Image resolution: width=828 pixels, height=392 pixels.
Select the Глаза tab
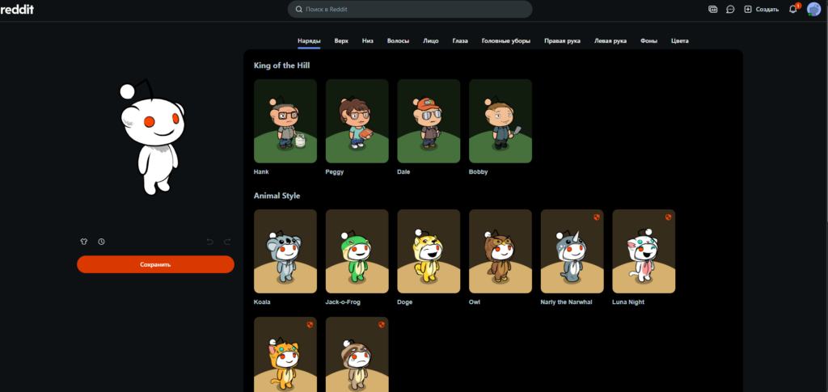point(460,40)
